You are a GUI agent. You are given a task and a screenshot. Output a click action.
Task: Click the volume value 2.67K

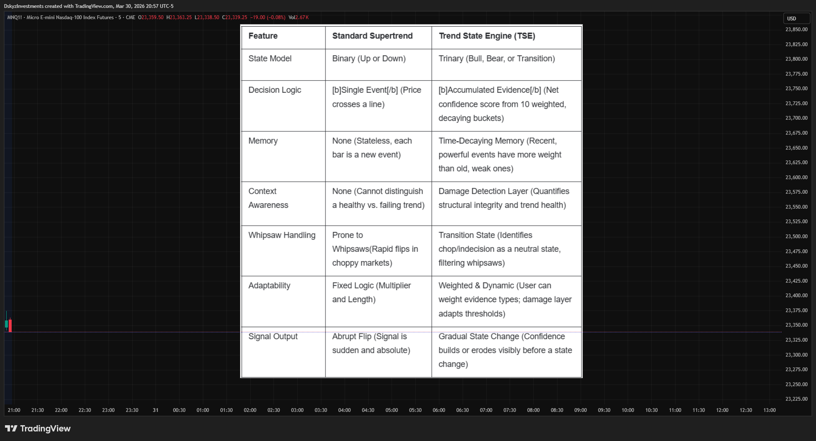[302, 17]
